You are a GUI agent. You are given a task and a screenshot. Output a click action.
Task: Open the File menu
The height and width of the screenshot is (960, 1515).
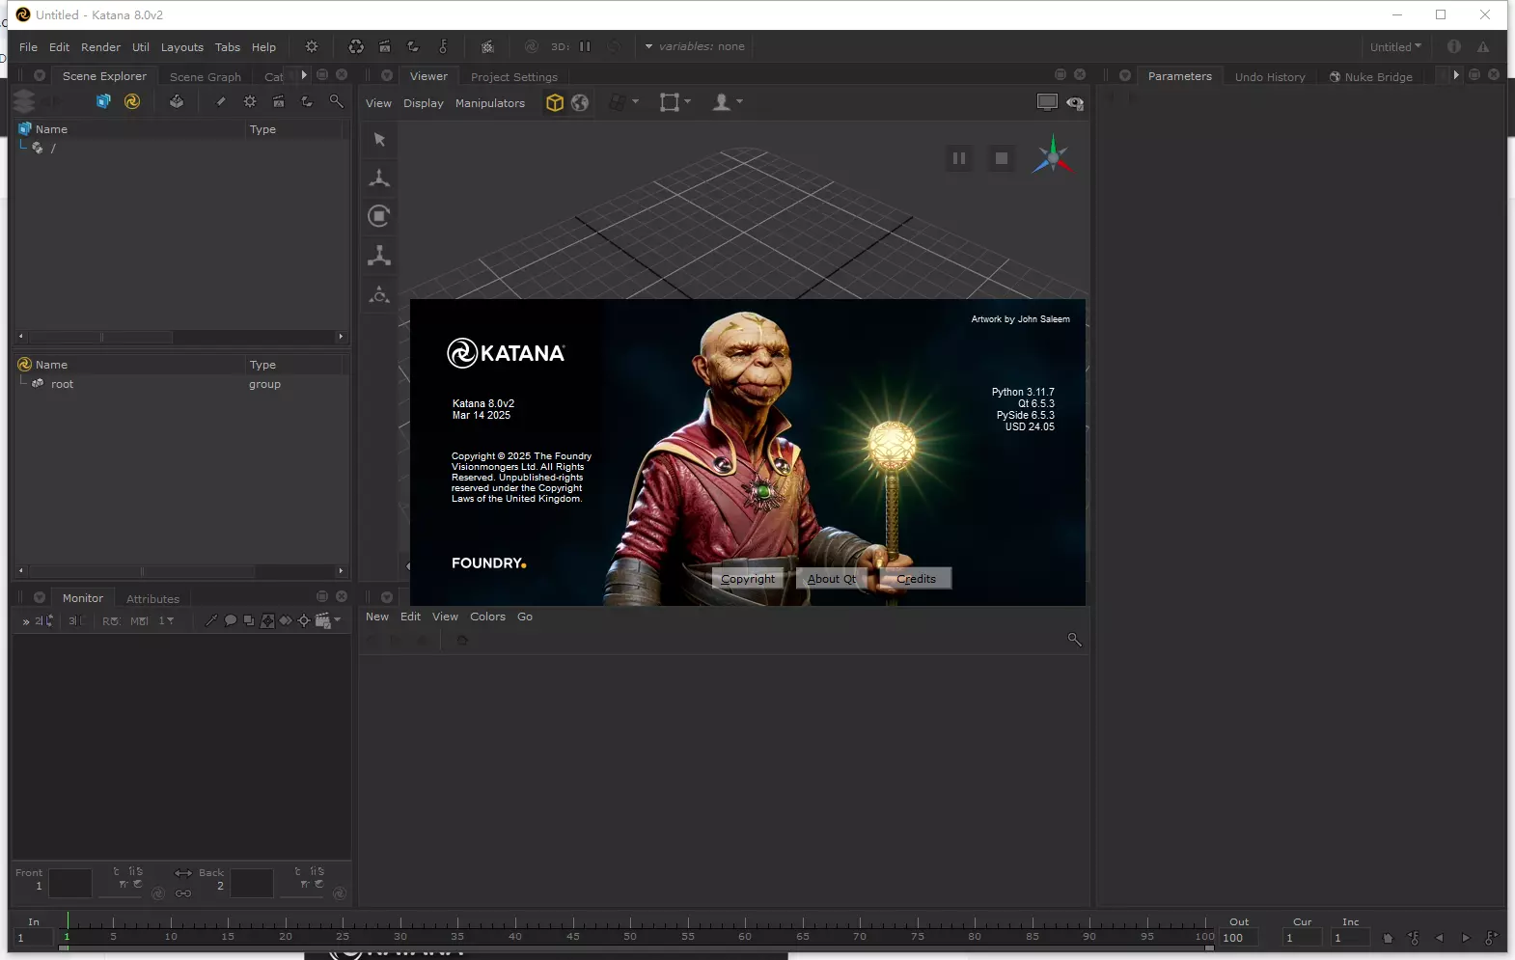(x=28, y=47)
